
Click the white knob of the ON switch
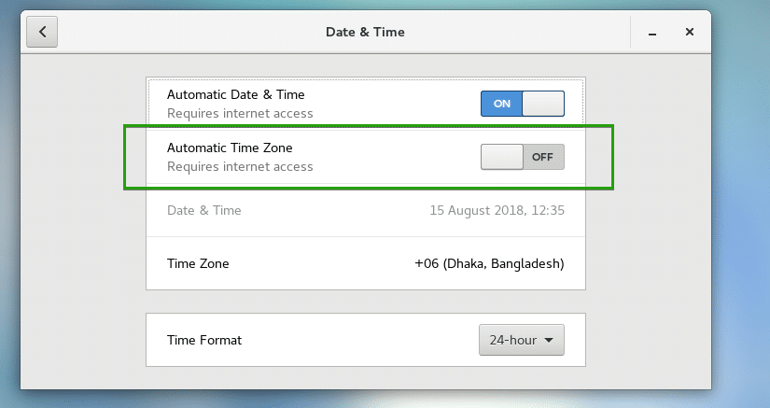(x=543, y=104)
